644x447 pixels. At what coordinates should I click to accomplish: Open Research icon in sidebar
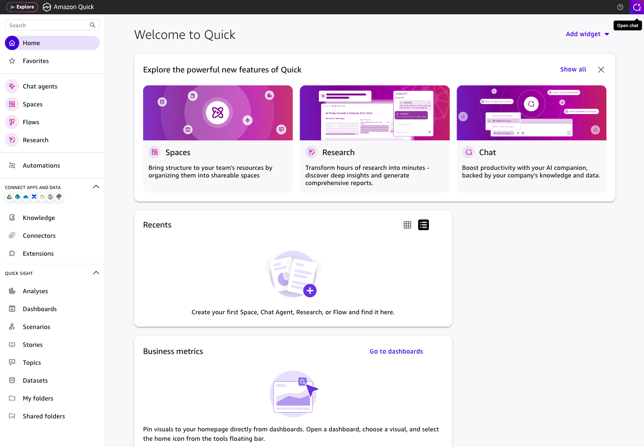point(12,140)
